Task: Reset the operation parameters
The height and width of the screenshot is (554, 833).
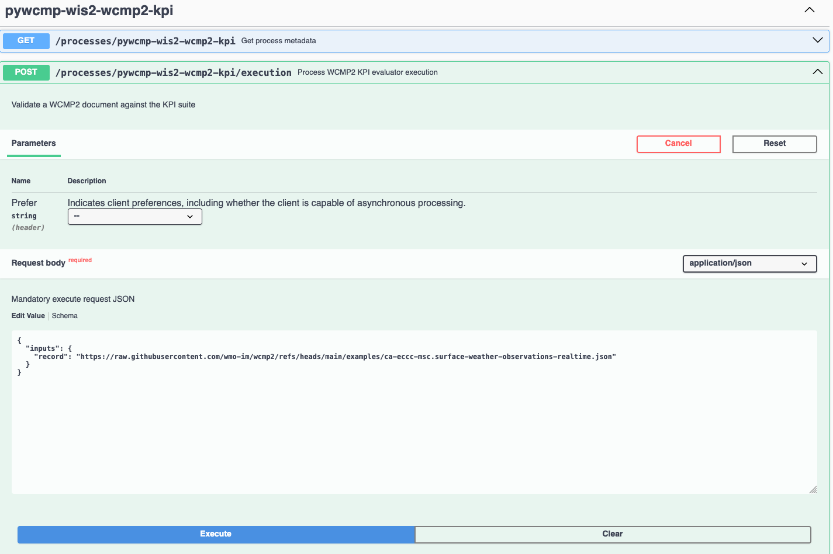Action: [774, 144]
